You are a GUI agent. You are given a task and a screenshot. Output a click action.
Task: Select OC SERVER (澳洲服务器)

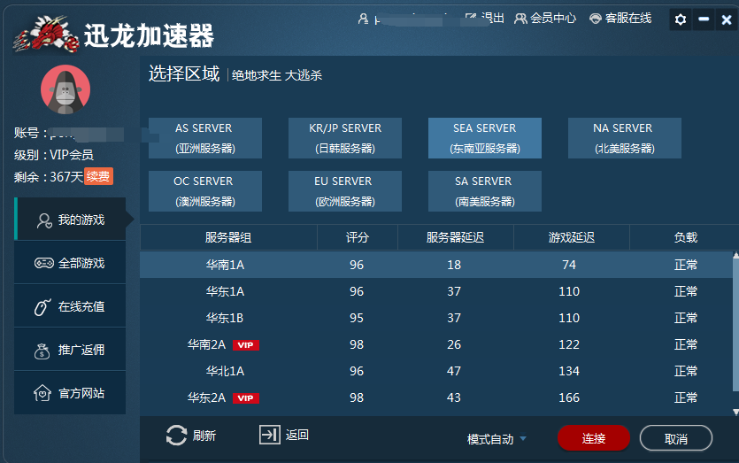pos(205,191)
